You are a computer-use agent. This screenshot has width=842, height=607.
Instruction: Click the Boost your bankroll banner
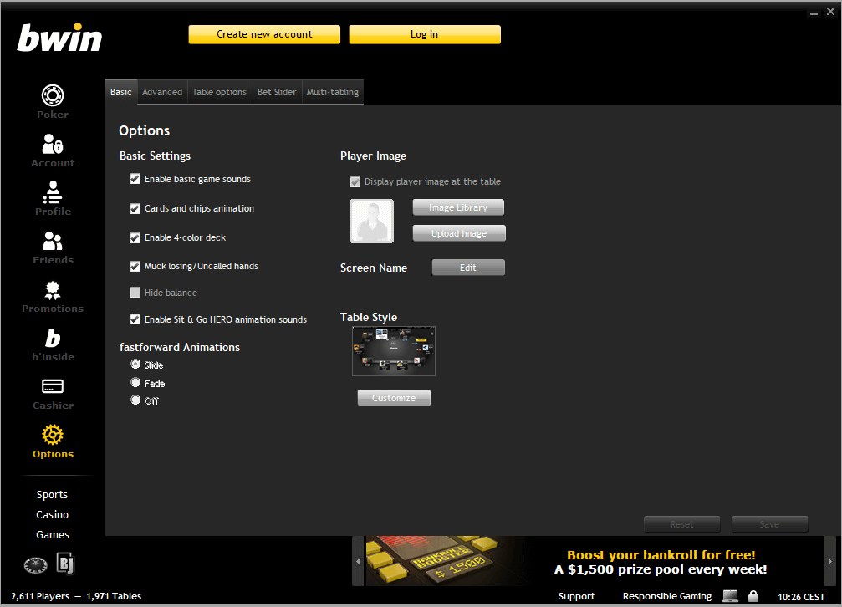tap(595, 561)
